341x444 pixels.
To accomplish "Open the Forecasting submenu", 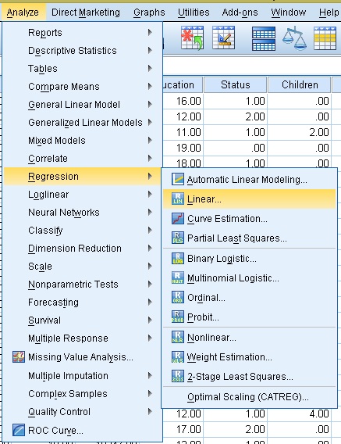I will click(x=83, y=303).
